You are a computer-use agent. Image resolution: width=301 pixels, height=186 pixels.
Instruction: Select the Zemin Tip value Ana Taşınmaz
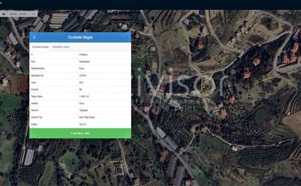[87, 117]
